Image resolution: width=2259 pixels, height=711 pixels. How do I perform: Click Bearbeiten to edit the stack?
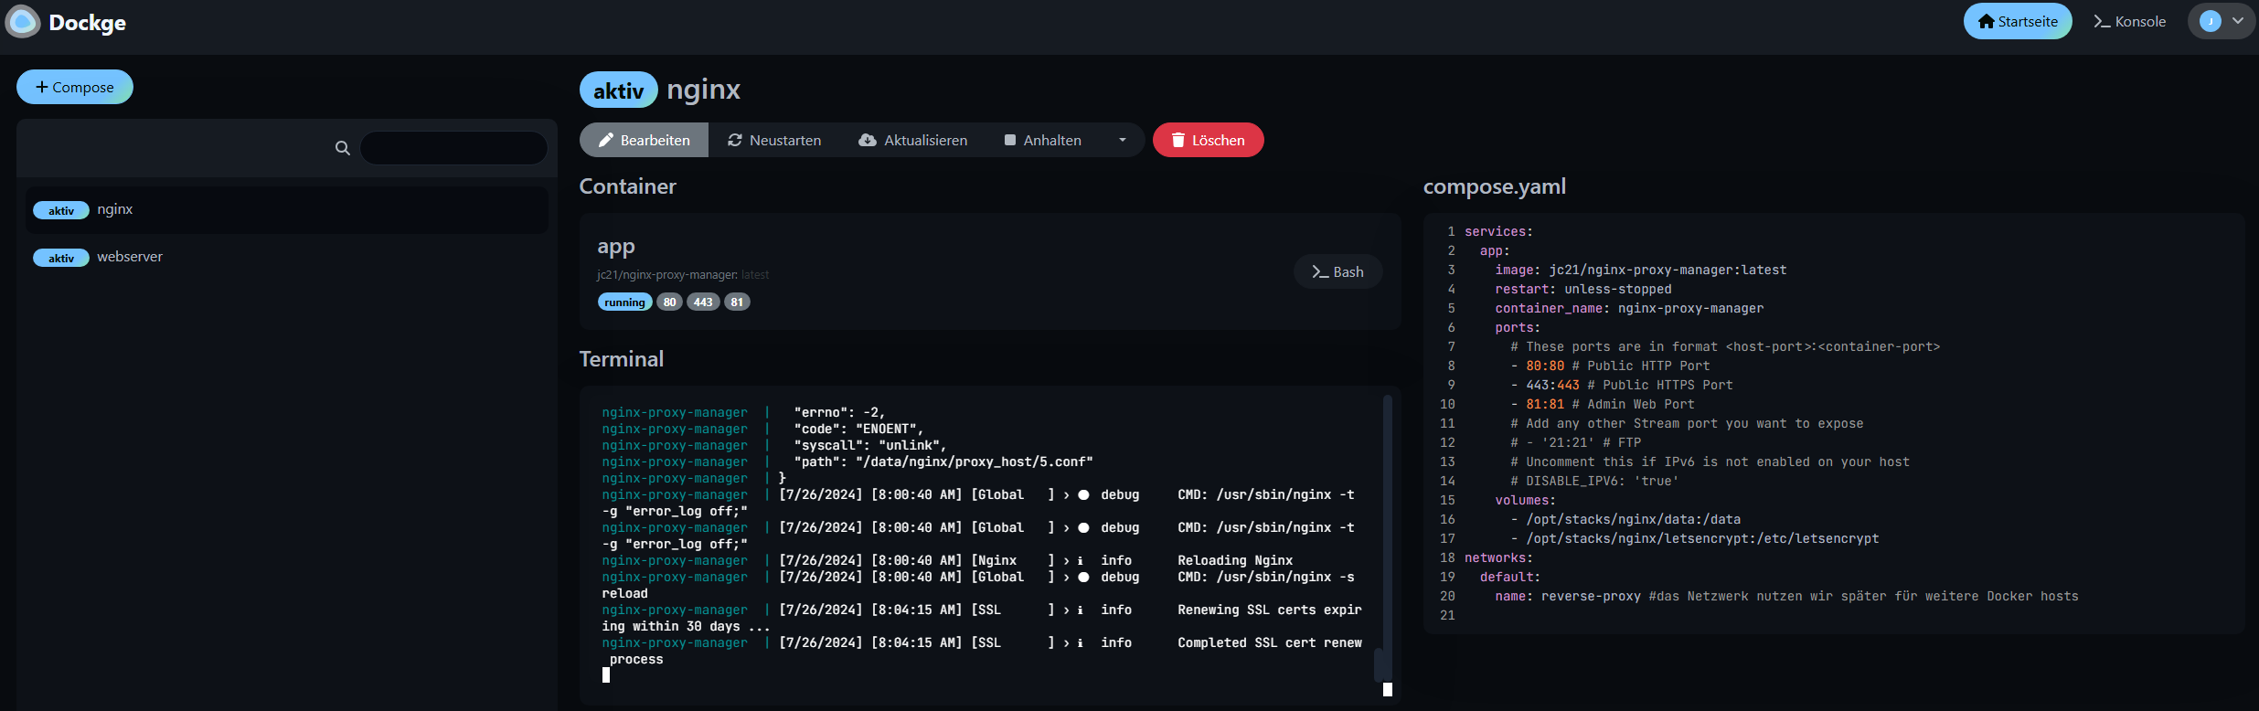[x=644, y=140]
